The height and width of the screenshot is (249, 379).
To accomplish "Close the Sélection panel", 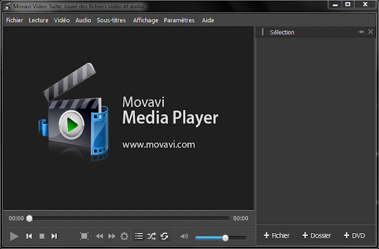I will [371, 32].
